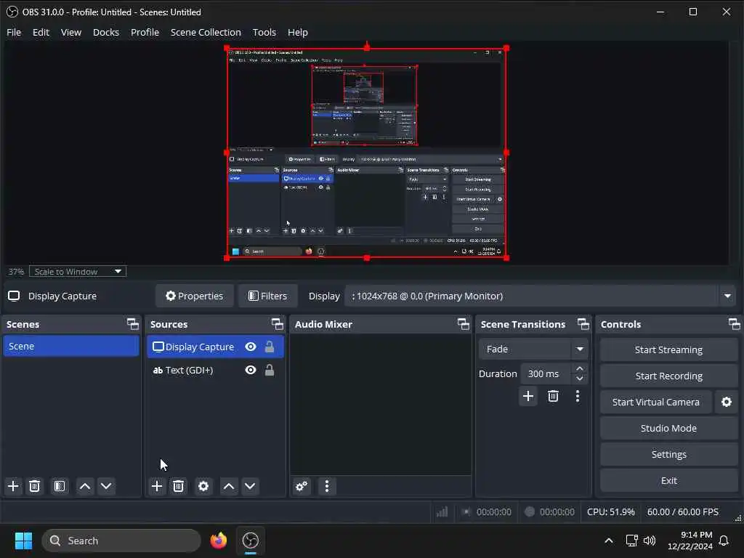Screen dimensions: 744x558
Task: Open the Profile menu
Action: (x=145, y=32)
